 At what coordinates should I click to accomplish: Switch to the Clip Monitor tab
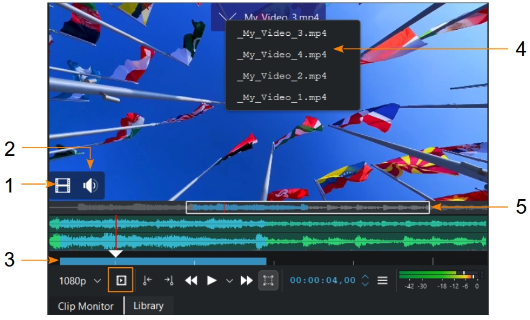[86, 305]
